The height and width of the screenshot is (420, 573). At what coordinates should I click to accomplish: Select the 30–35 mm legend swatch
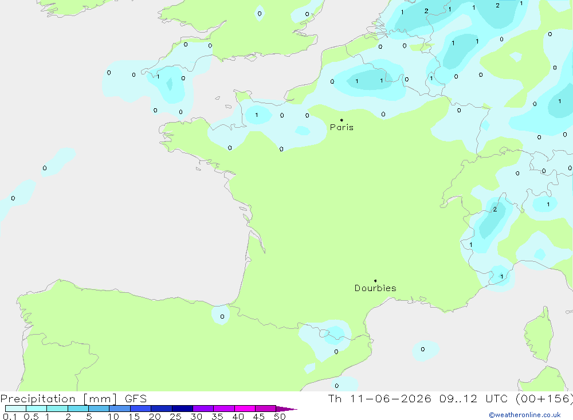(x=203, y=409)
